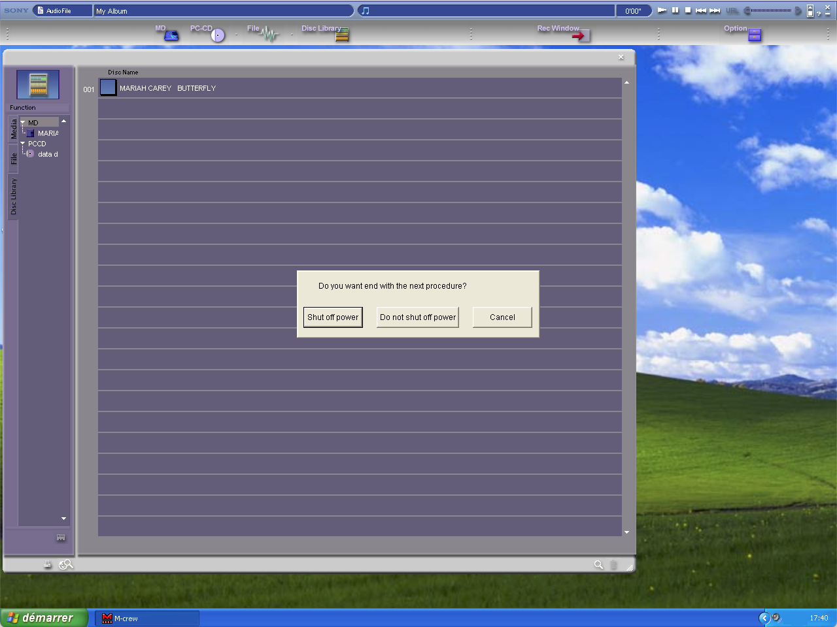Open the File waveform function

click(269, 35)
